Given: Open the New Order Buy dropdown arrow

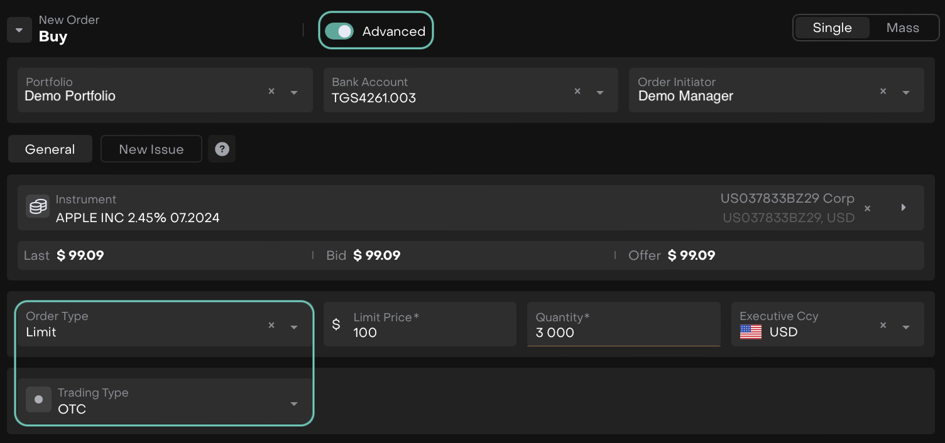Looking at the screenshot, I should tap(19, 30).
